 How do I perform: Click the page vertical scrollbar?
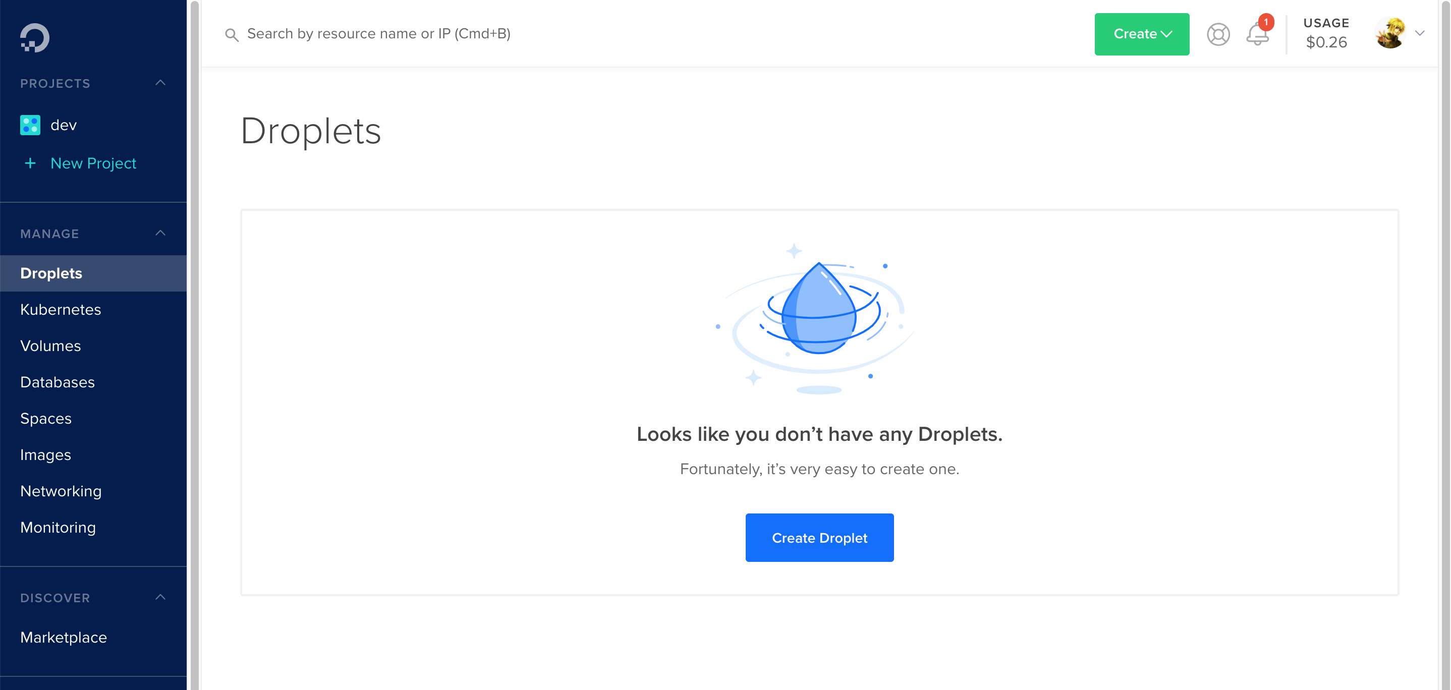point(1445,344)
